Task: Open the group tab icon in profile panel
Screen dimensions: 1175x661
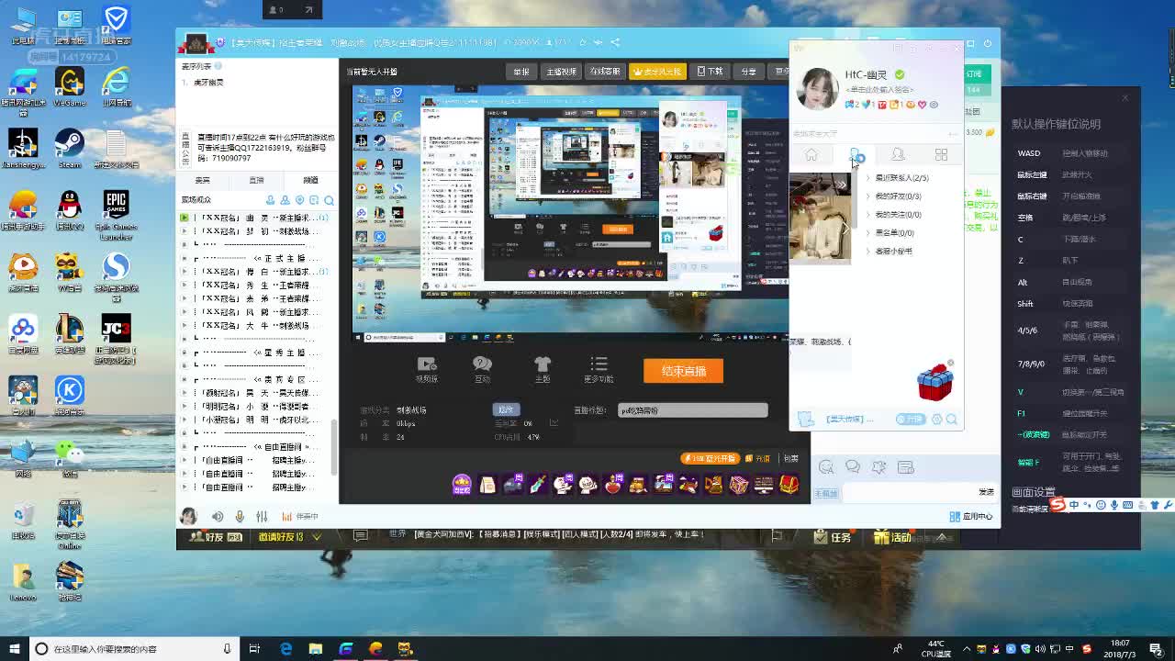Action: pyautogui.click(x=898, y=154)
